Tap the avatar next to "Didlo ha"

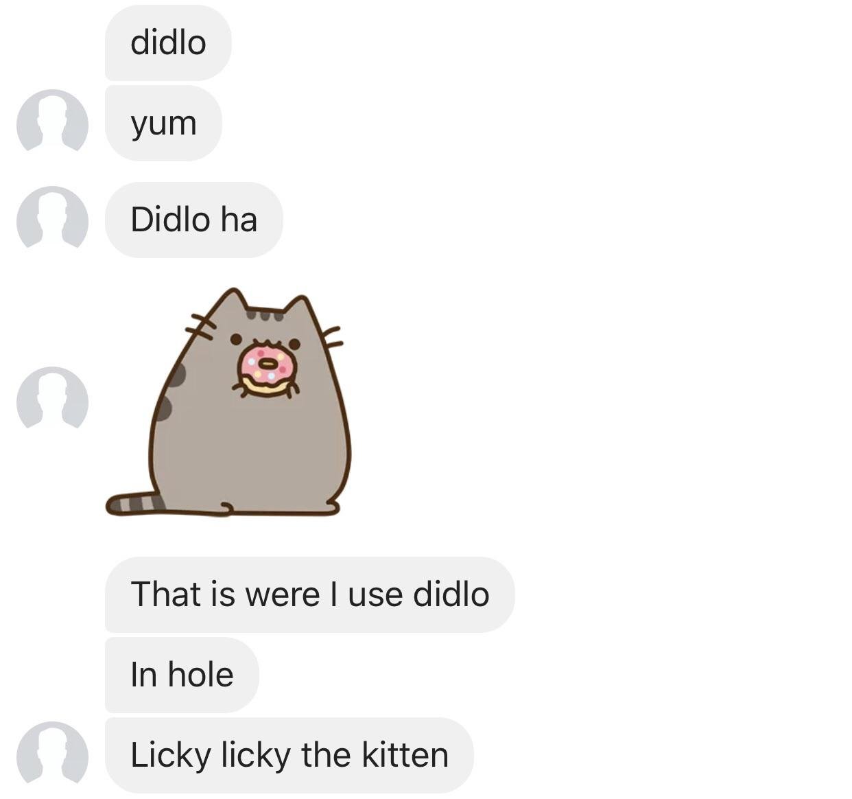pos(52,217)
